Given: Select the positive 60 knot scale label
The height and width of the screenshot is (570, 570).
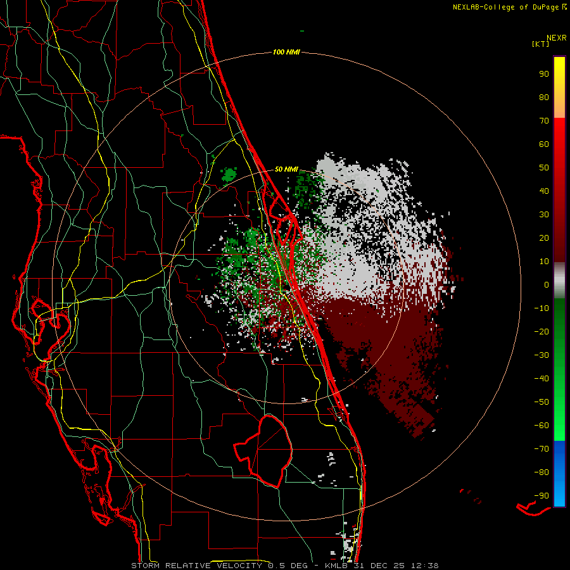Looking at the screenshot, I should coord(544,144).
